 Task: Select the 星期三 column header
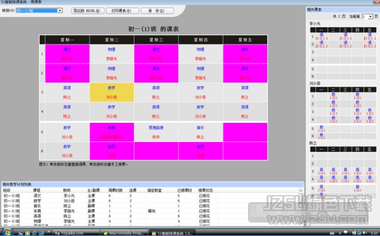point(156,40)
